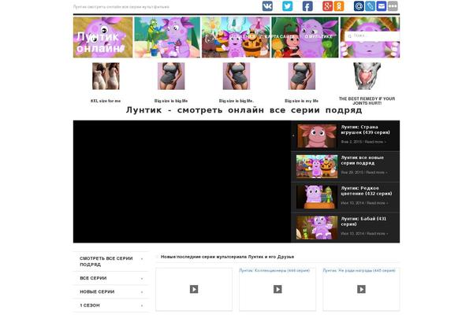Open the Страна игрушек (439 серия) title

(365, 130)
